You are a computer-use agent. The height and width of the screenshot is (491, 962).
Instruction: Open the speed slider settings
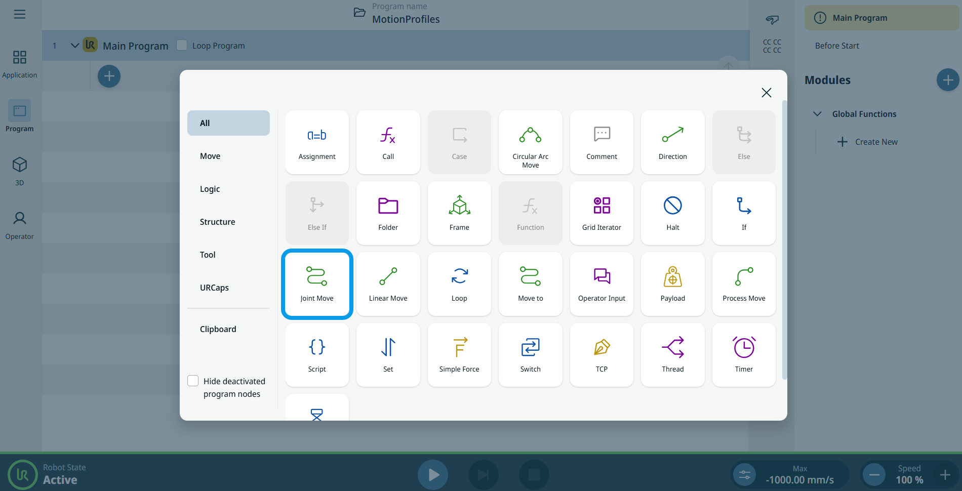click(x=744, y=475)
